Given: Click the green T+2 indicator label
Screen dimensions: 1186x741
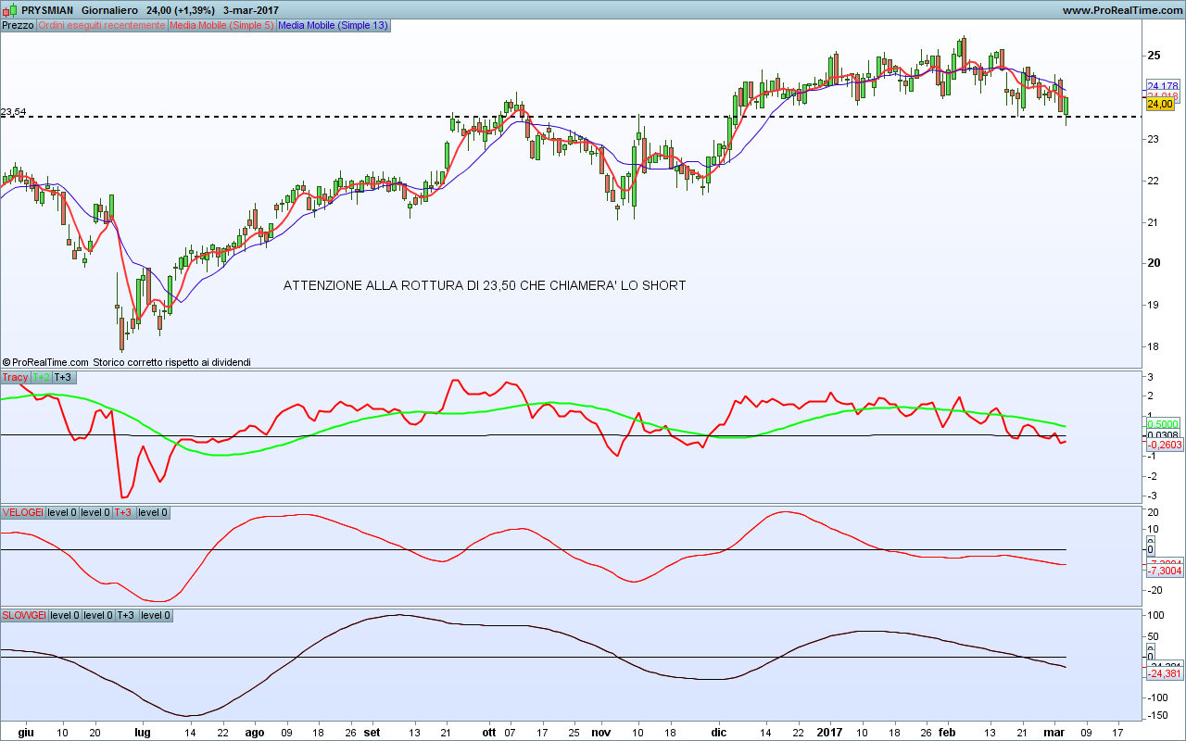Looking at the screenshot, I should point(41,377).
